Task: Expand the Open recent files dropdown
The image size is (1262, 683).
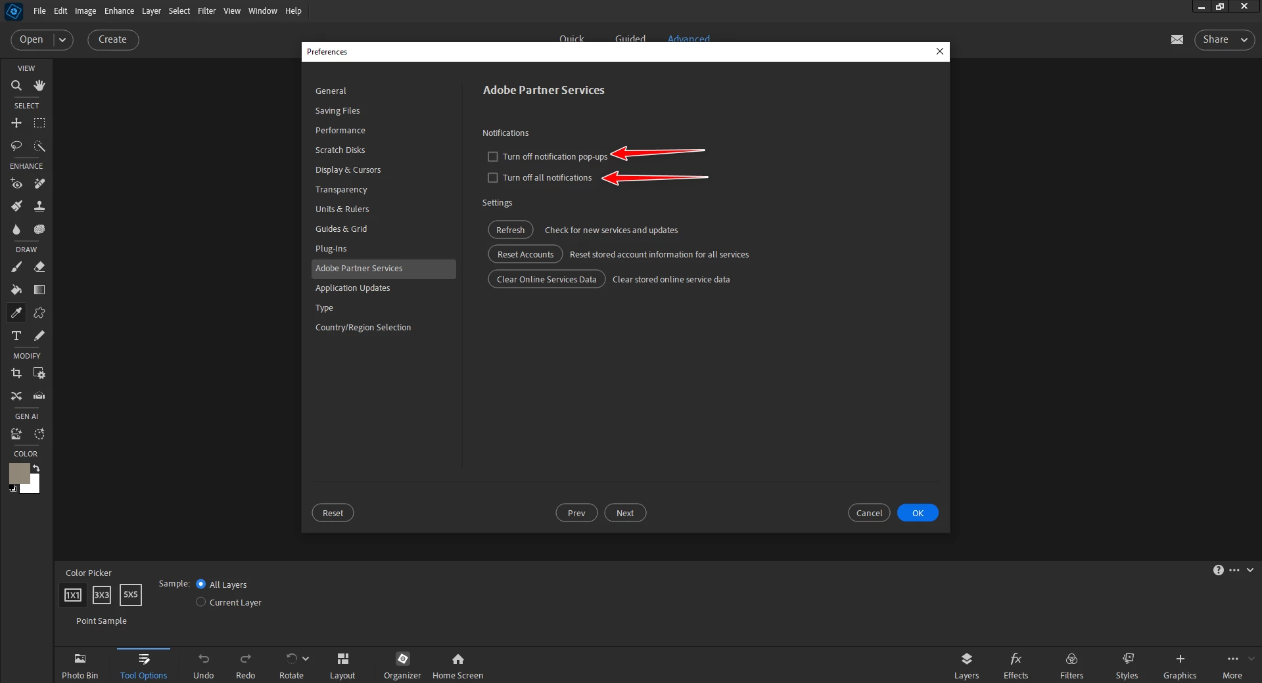Action: 62,39
